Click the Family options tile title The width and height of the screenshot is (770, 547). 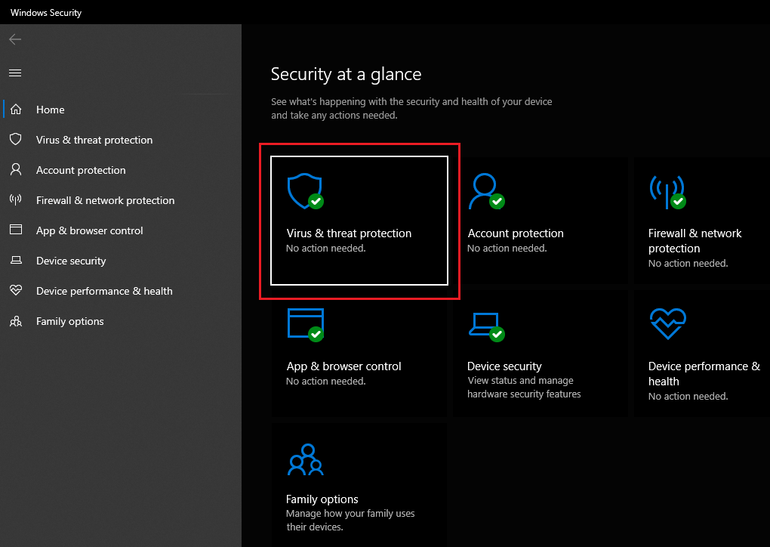click(x=322, y=499)
